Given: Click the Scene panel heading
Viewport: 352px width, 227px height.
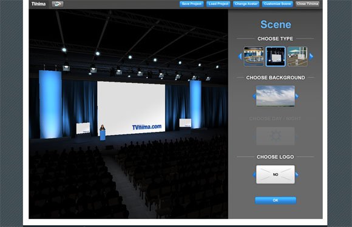Looking at the screenshot, I should point(276,24).
